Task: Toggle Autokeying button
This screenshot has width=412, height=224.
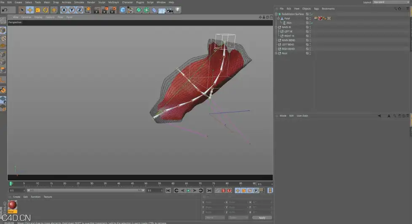Action: click(223, 191)
